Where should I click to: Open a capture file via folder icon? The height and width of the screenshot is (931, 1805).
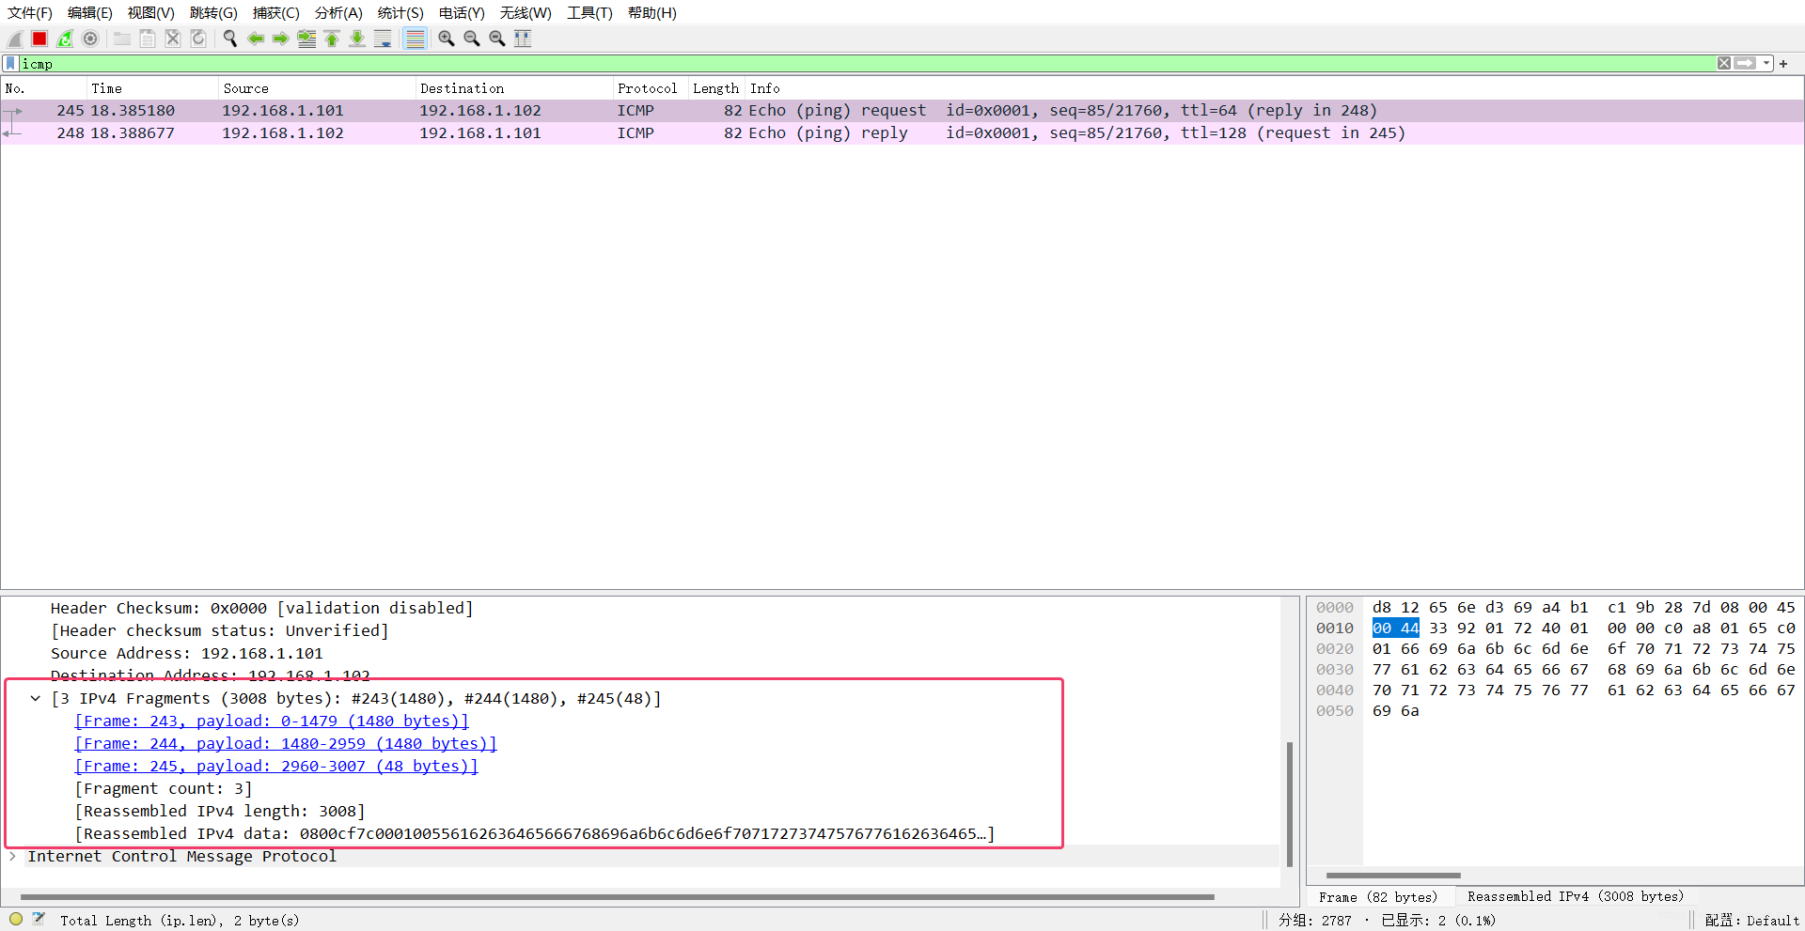pyautogui.click(x=122, y=39)
